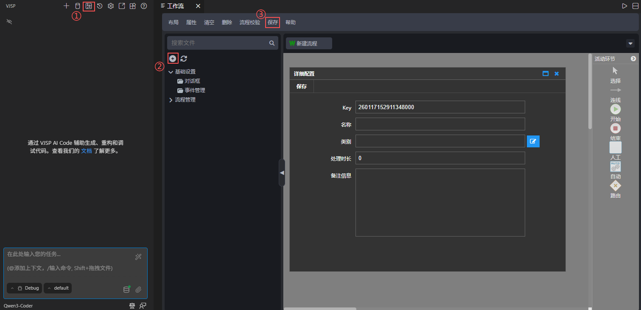This screenshot has width=641, height=310.
Task: Select the 路由 routing node icon
Action: point(615,186)
